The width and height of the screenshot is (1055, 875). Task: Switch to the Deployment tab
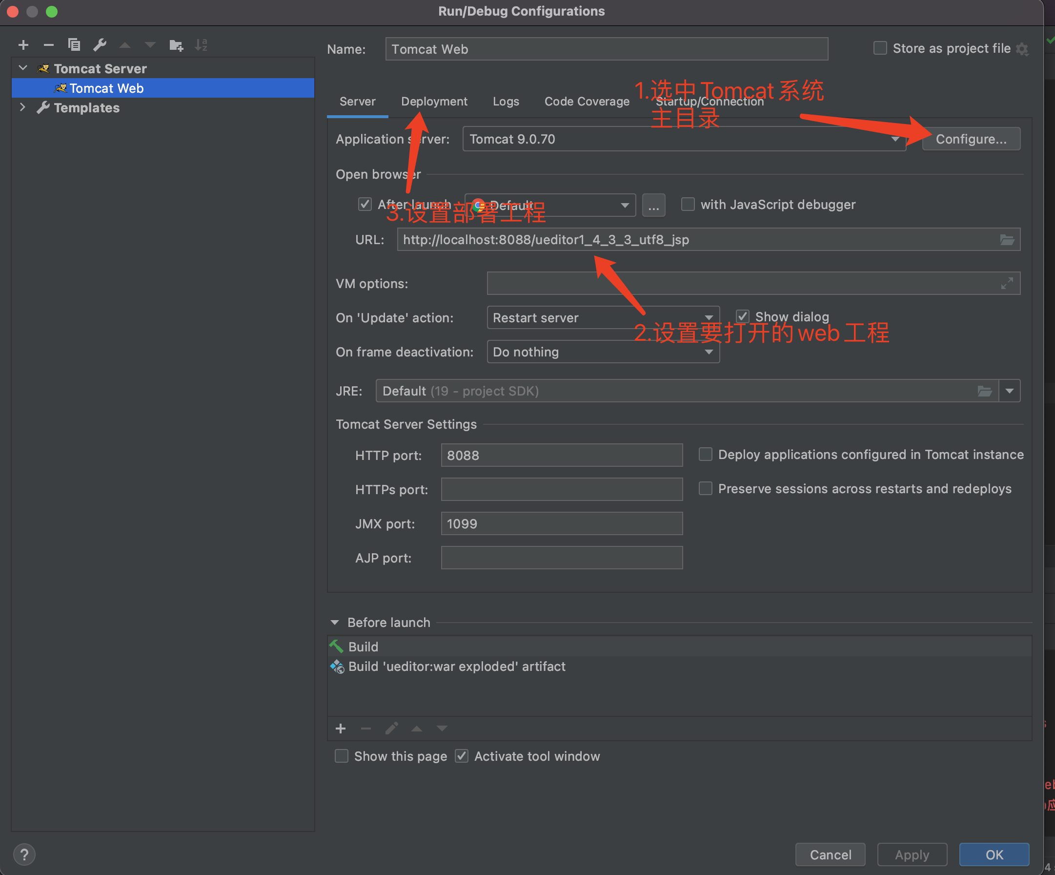pos(434,102)
